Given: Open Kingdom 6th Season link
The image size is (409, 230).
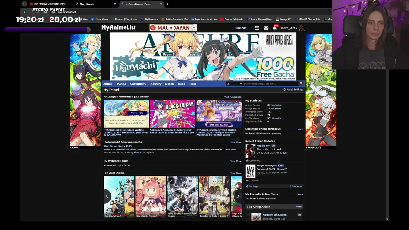Looking at the screenshot, I should point(274,215).
